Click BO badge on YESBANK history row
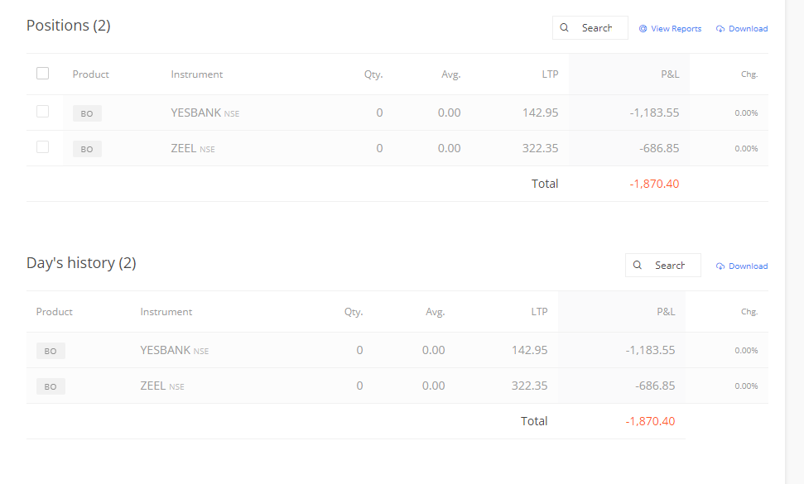 [51, 351]
